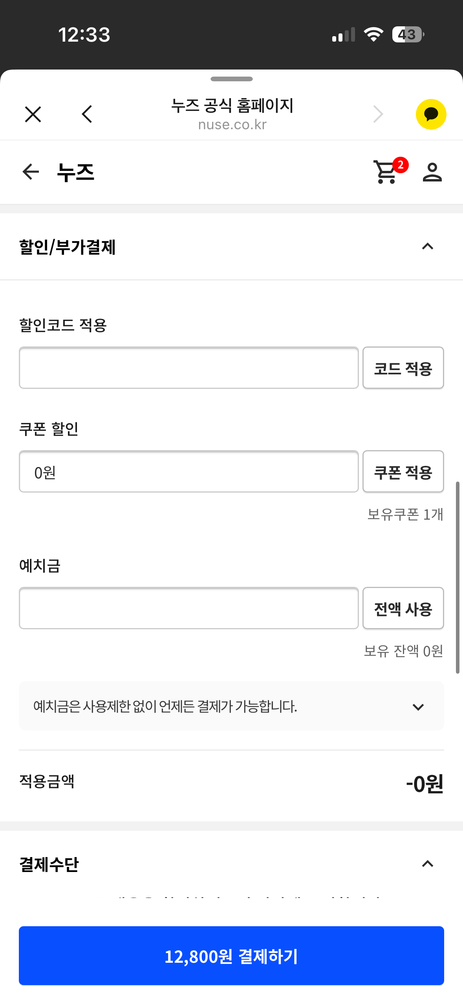Tap the sheet drag handle at top
Image resolution: width=463 pixels, height=1004 pixels.
tap(231, 79)
